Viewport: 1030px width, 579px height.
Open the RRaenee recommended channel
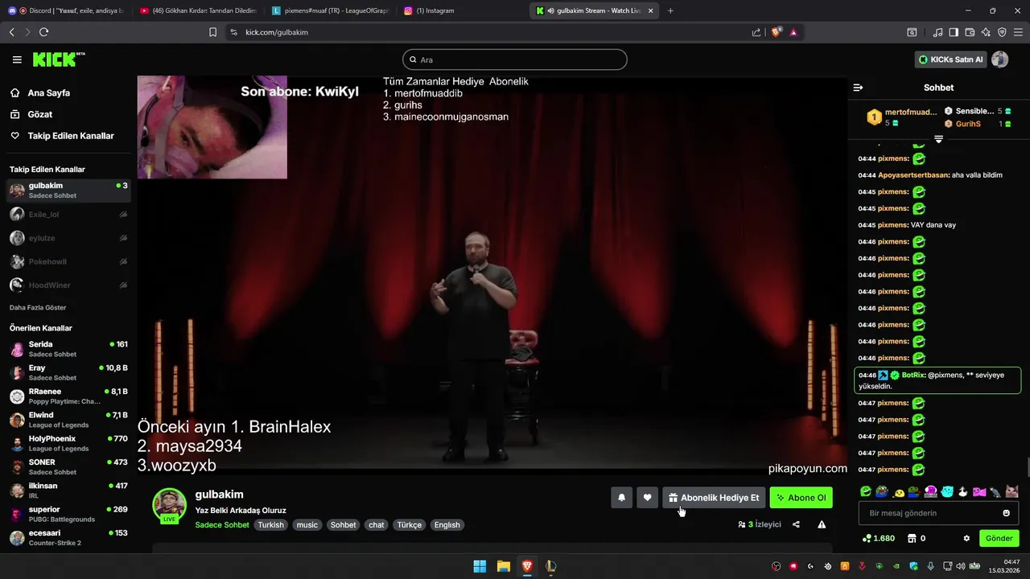pos(68,396)
